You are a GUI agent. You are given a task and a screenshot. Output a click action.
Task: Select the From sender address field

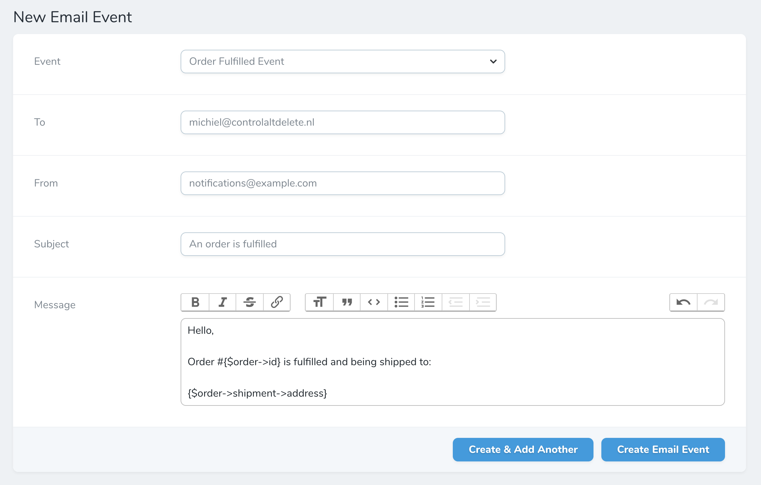pos(342,183)
